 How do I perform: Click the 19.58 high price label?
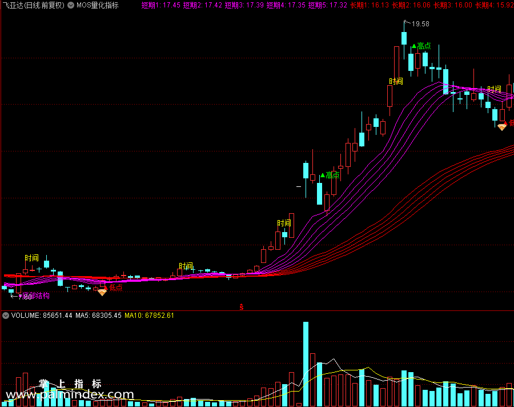(x=420, y=24)
